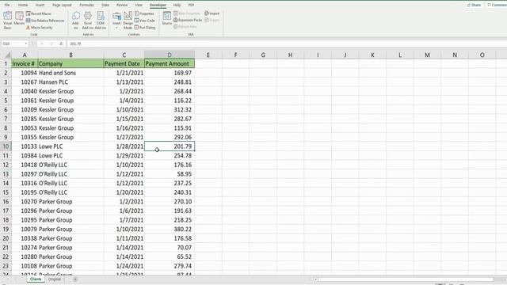Viewport: 507px width, 285px height.
Task: Select invoice number 10418 cell
Action: (x=25, y=165)
